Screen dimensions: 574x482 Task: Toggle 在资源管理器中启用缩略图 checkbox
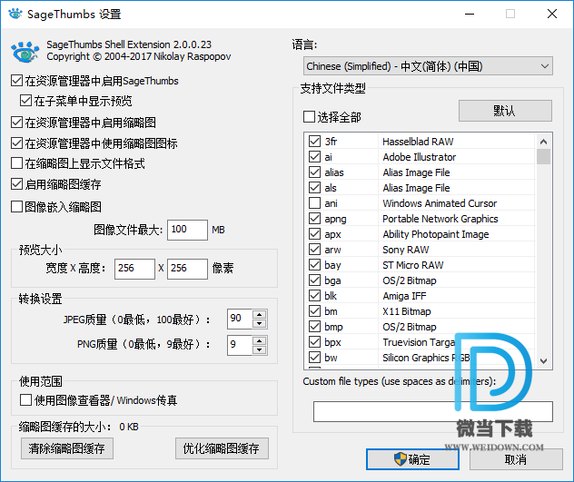pyautogui.click(x=17, y=123)
